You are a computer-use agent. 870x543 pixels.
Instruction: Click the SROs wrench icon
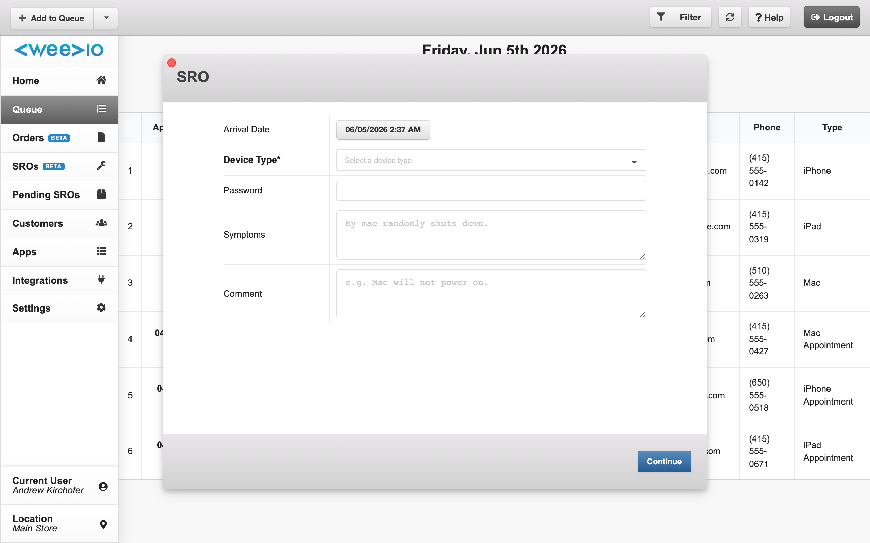coord(101,166)
